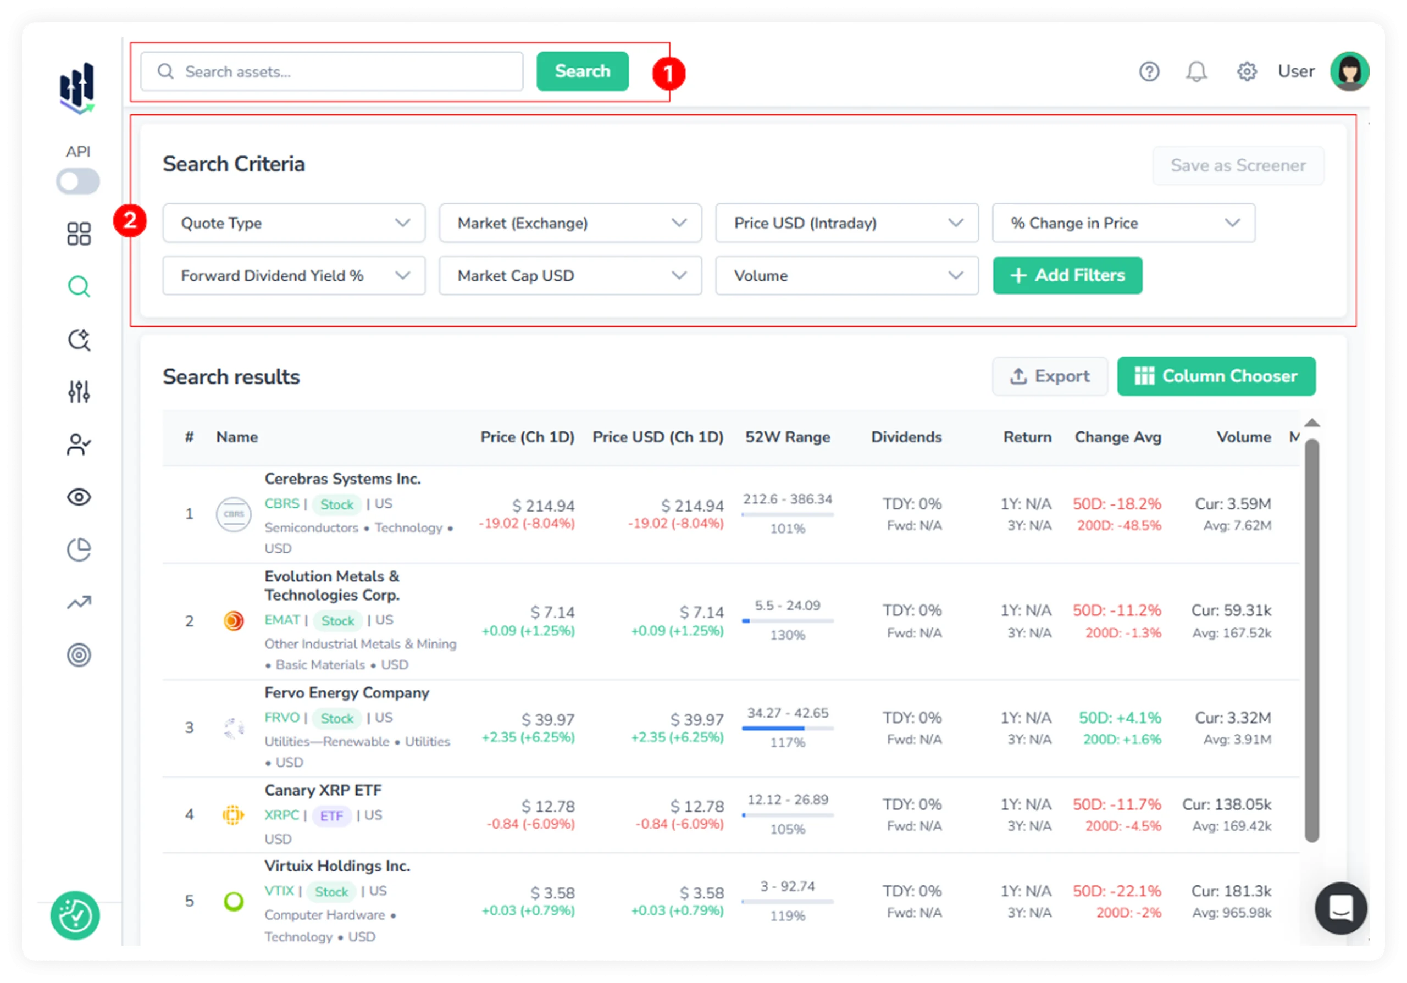
Task: Click the help question mark icon
Action: pyautogui.click(x=1149, y=71)
